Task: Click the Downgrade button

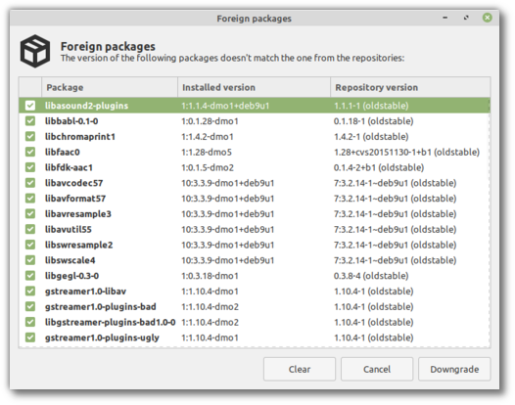Action: point(454,369)
